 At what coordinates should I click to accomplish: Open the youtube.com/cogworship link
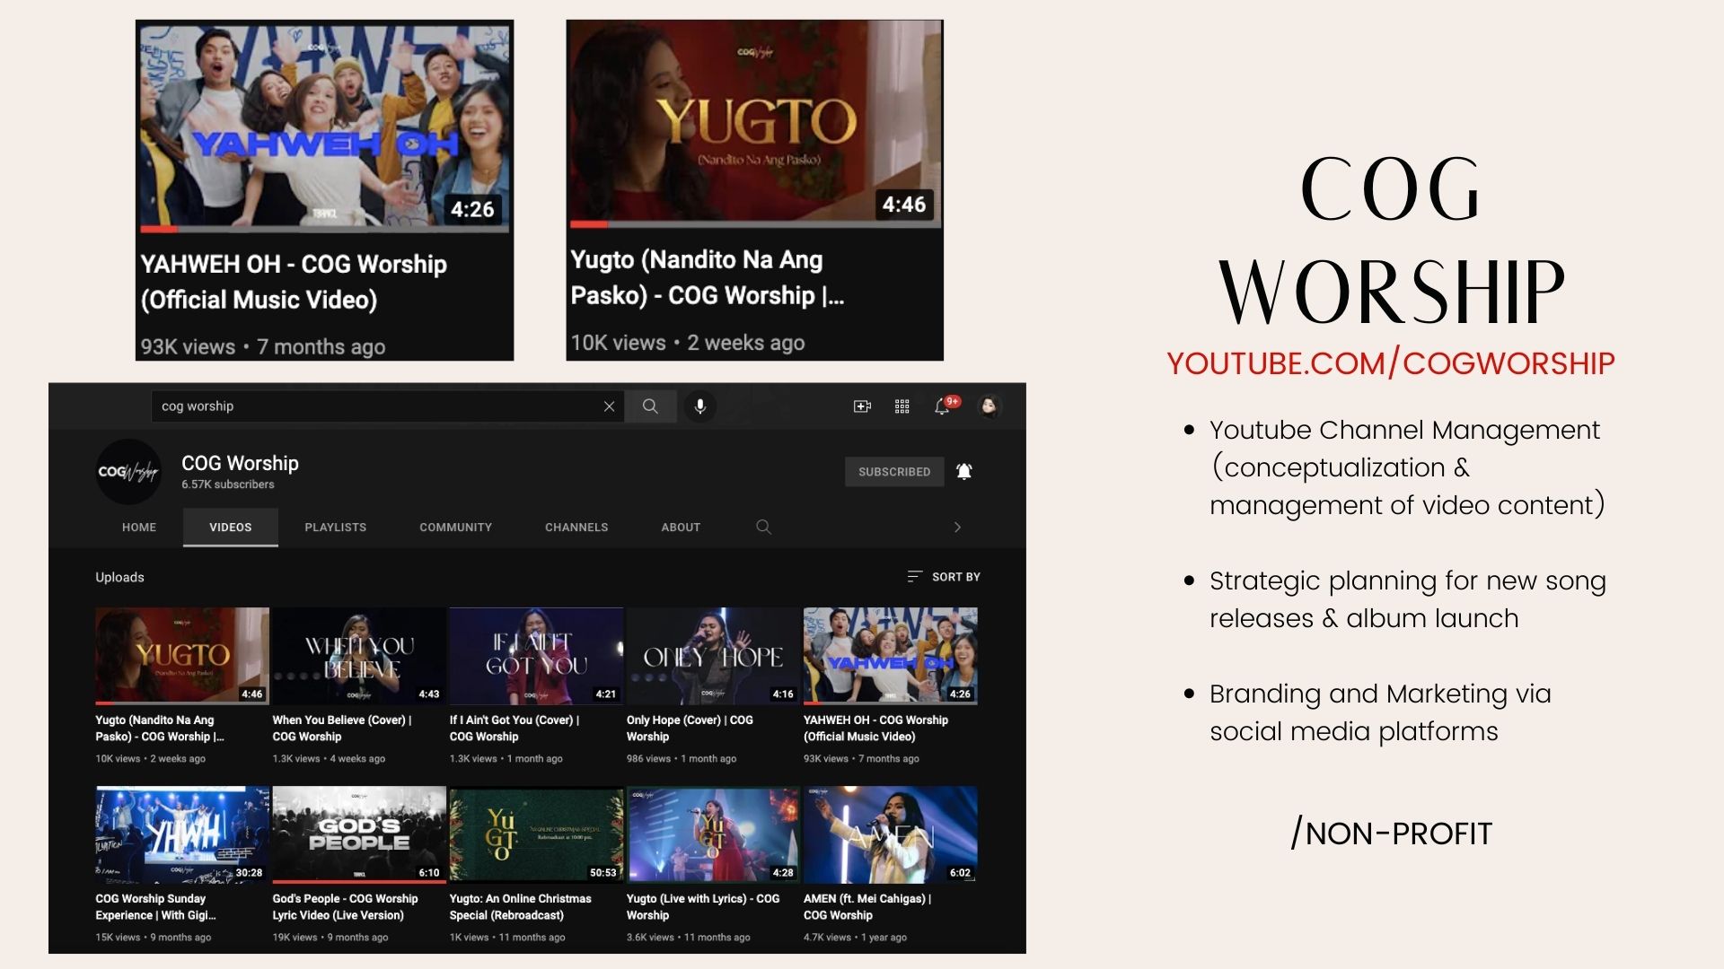coord(1390,363)
